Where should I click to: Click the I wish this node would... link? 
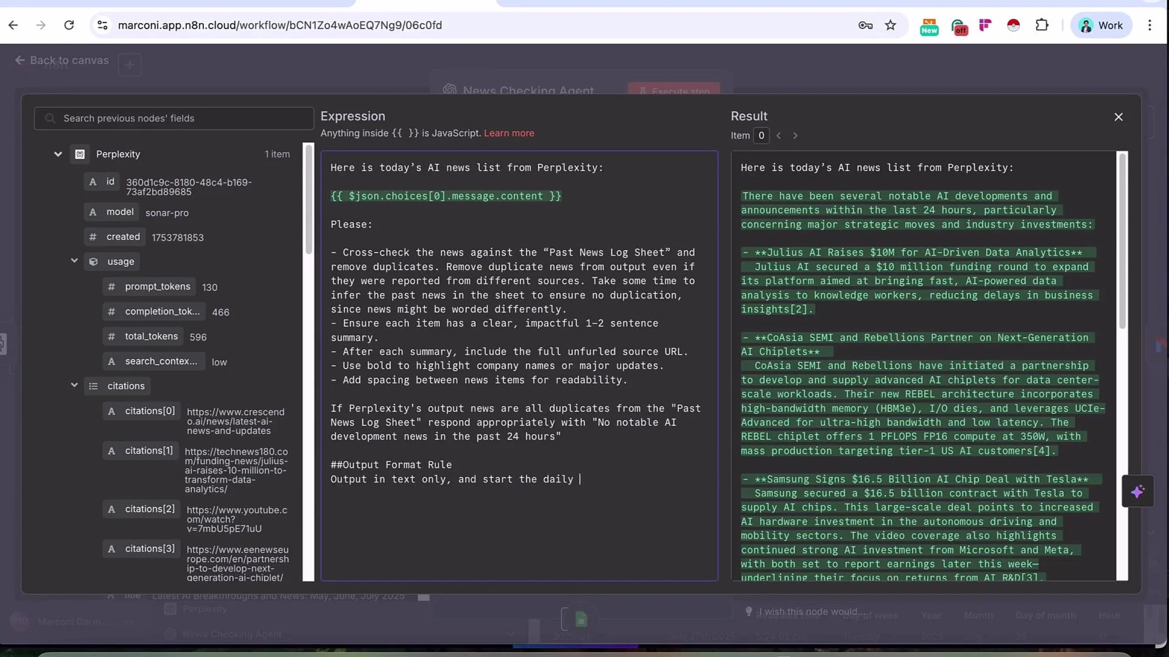pyautogui.click(x=804, y=611)
